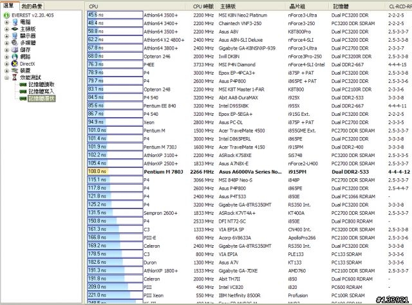Click the memory latency (記憶體潛伏) chip icon
The width and height of the screenshot is (412, 305).
point(23,98)
